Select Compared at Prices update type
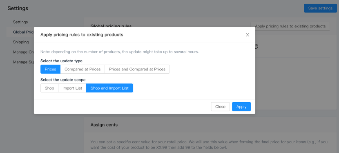The width and height of the screenshot is (339, 153). click(x=83, y=69)
